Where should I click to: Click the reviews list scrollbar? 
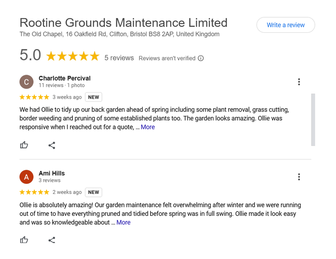pyautogui.click(x=313, y=120)
